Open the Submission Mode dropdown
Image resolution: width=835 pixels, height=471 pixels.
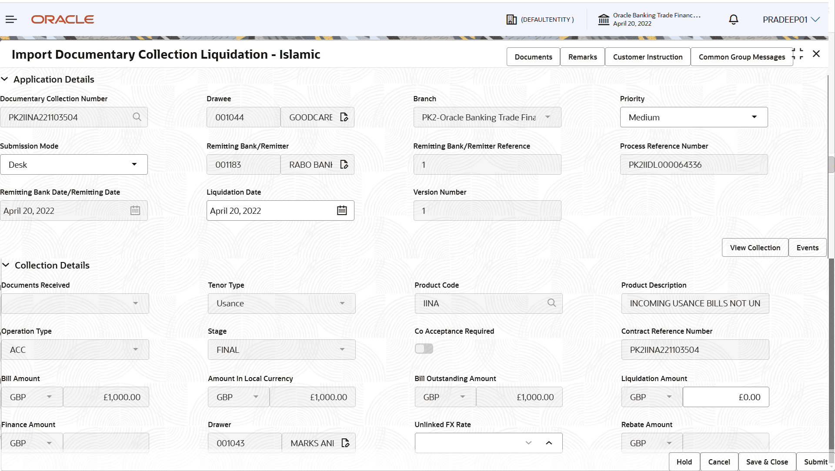(x=134, y=164)
